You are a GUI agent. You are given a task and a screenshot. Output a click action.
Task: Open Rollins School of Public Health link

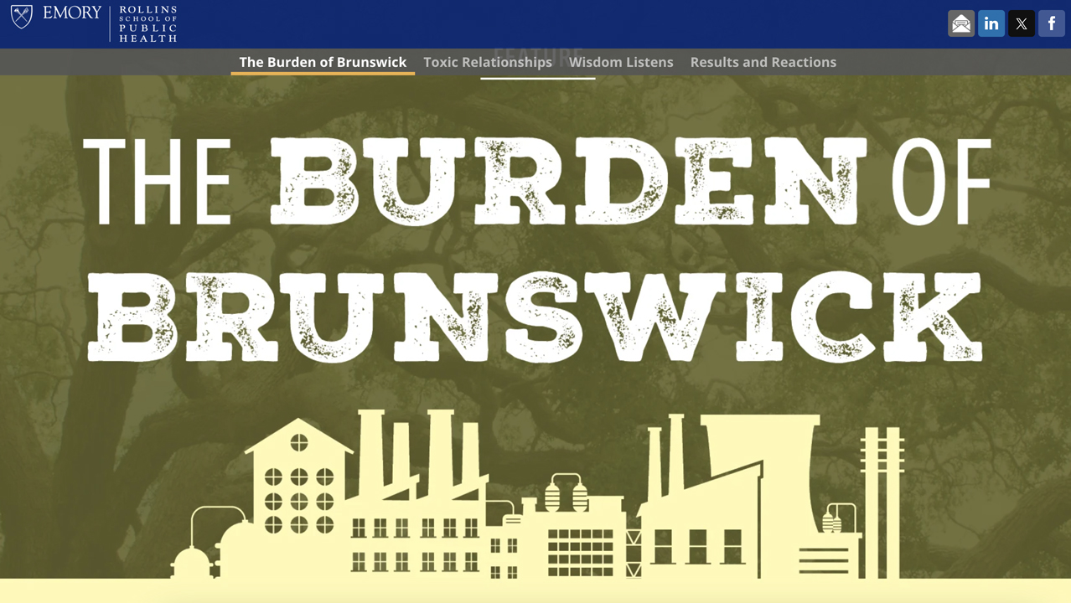click(147, 23)
